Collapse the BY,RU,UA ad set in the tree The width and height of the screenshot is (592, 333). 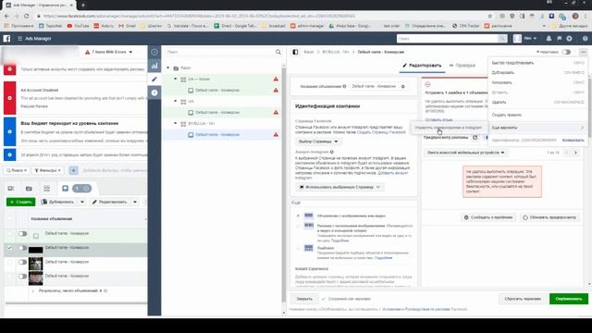pyautogui.click(x=175, y=123)
